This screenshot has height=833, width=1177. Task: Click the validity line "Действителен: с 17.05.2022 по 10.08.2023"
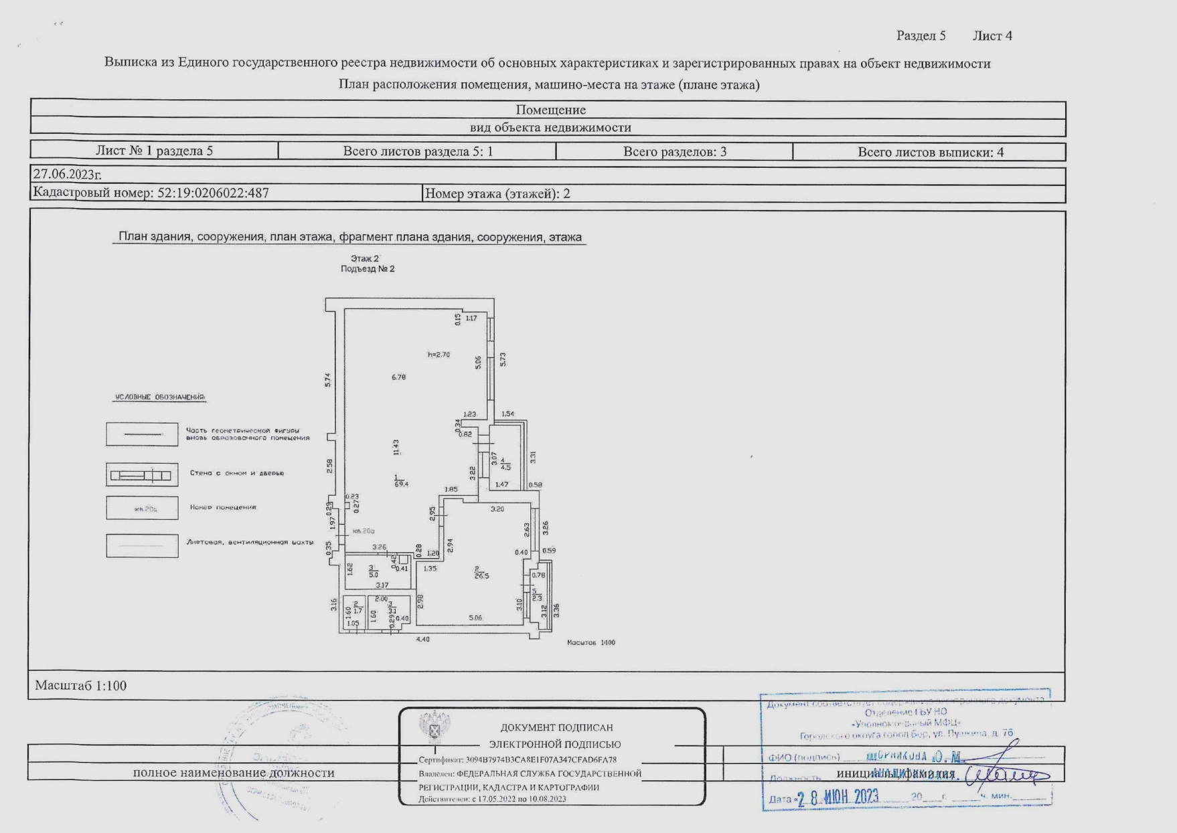(x=492, y=799)
